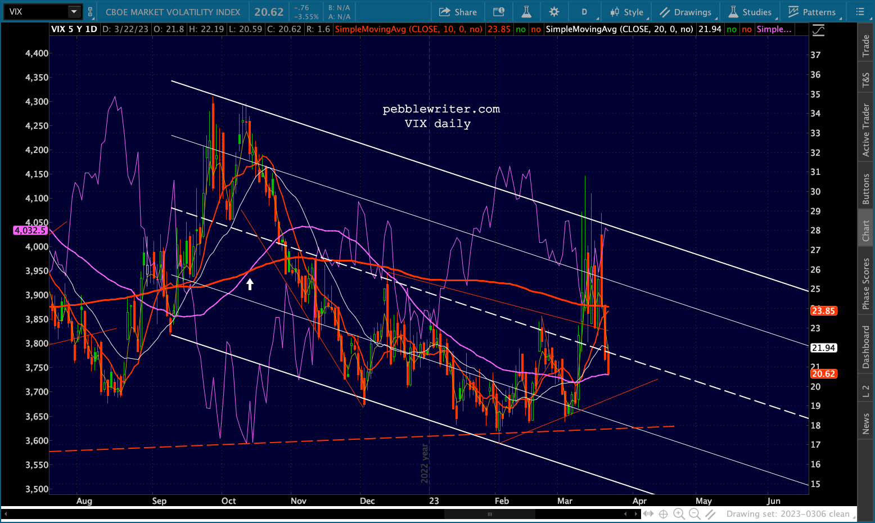Open the Phase Scores sidebar tab
875x523 pixels.
pyautogui.click(x=866, y=283)
